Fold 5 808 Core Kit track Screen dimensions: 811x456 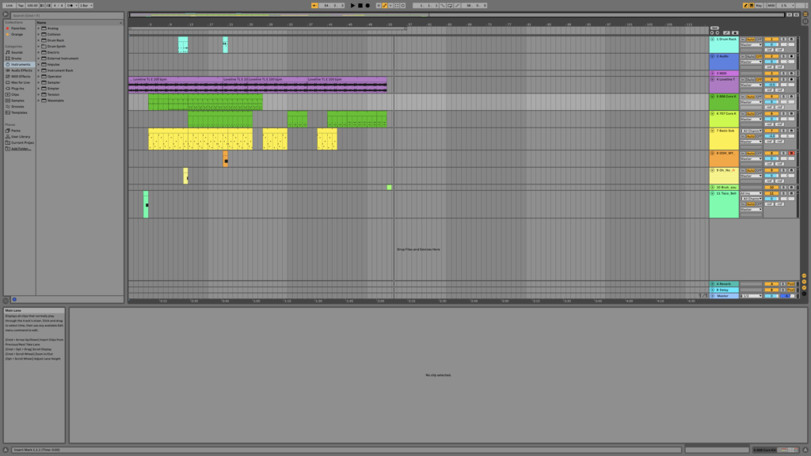(712, 97)
